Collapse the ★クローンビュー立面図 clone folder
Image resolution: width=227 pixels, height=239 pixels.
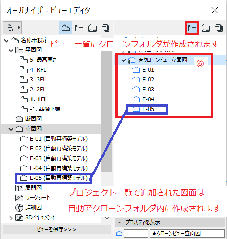click(123, 60)
